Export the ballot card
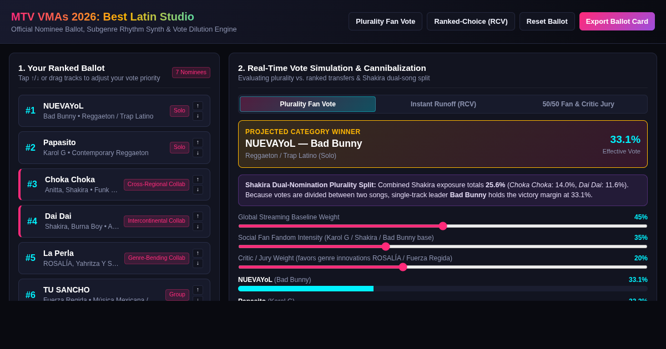This screenshot has width=666, height=349. point(617,22)
